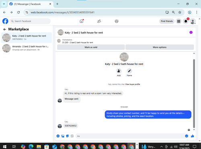Click the address bar URL
The height and width of the screenshot is (149, 201).
[63, 12]
